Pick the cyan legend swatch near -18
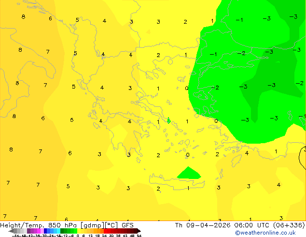This screenshot has width=306, height=237. point(58,231)
